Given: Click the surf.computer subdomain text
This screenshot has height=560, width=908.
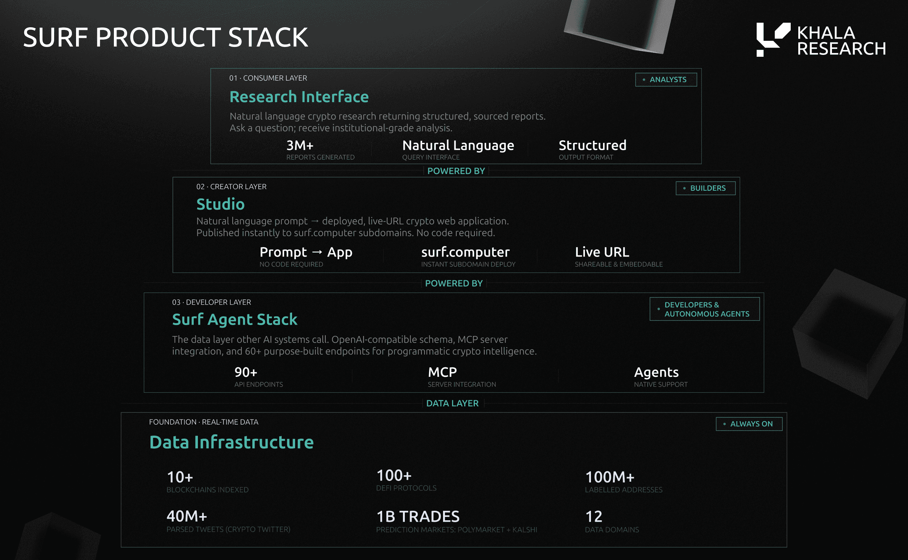Looking at the screenshot, I should click(465, 252).
